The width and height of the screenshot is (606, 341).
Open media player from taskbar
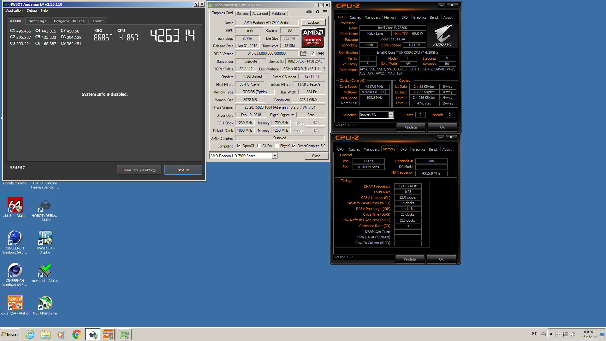tap(61, 334)
